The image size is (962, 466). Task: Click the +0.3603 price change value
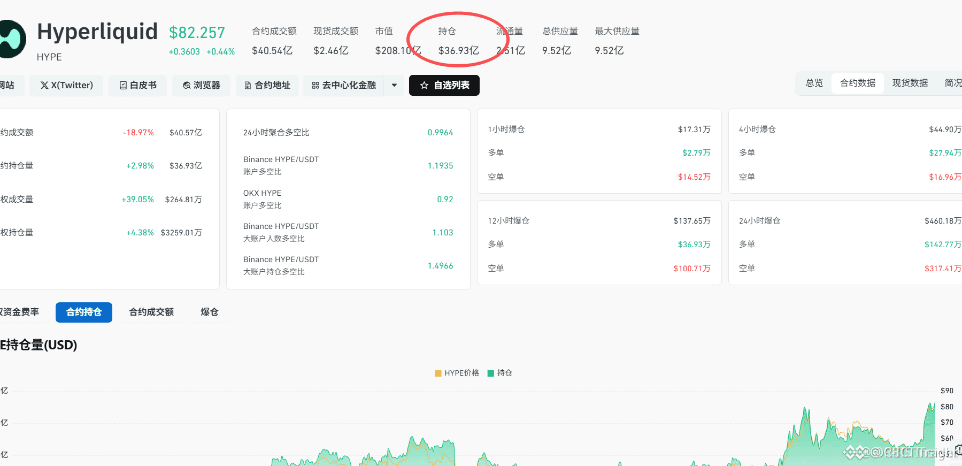[x=184, y=52]
